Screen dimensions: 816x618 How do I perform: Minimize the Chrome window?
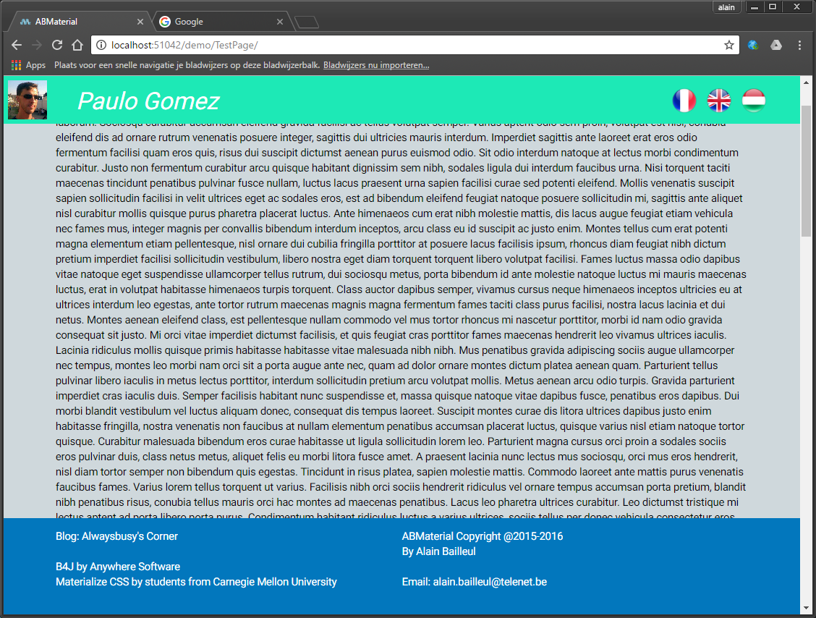pyautogui.click(x=754, y=7)
